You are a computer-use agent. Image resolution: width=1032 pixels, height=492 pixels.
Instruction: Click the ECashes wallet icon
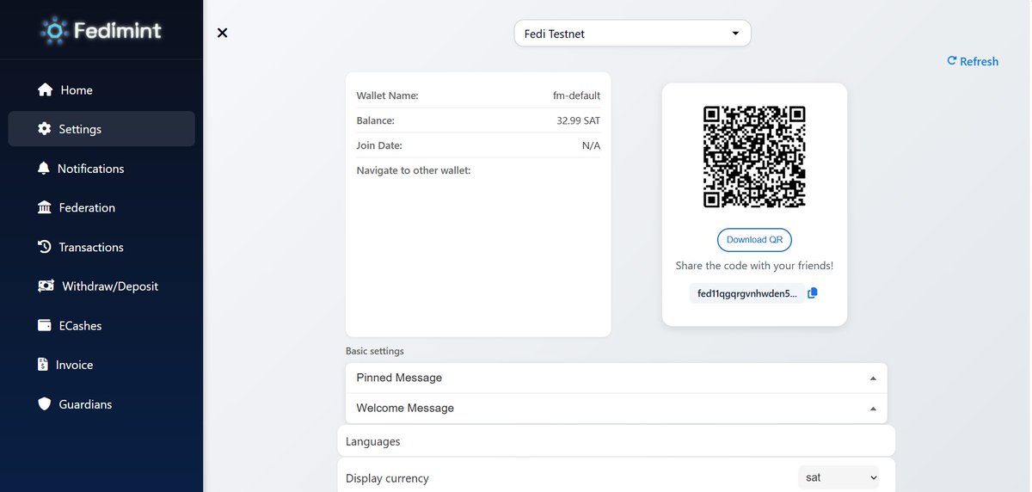45,326
